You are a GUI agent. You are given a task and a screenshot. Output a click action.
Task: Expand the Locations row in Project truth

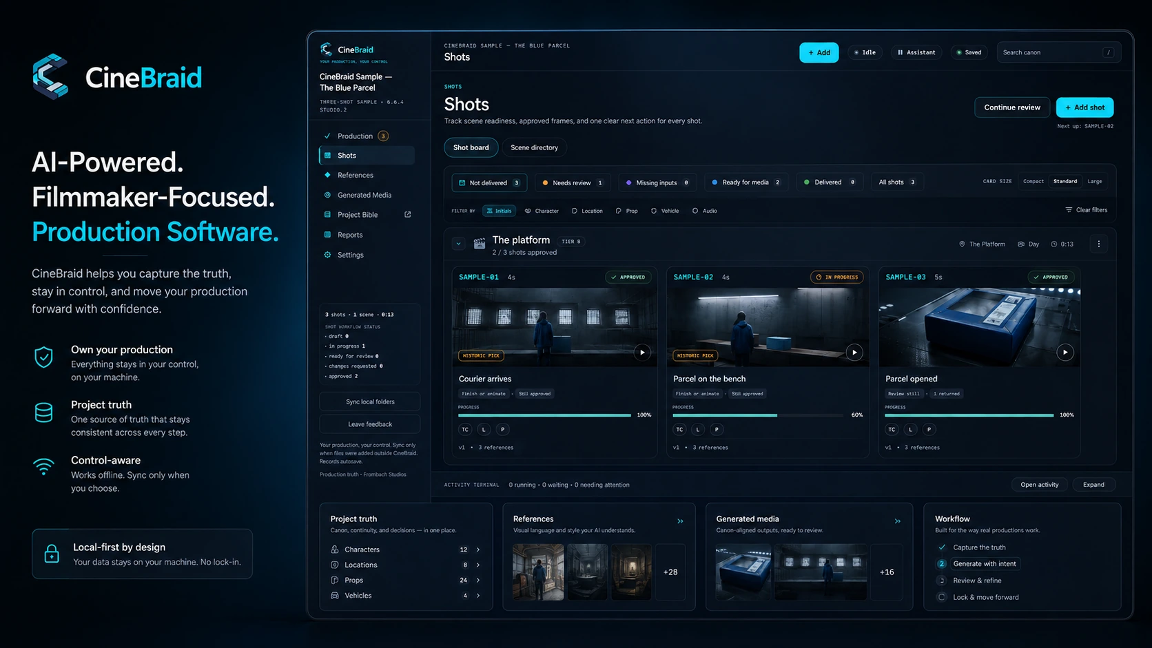405,565
